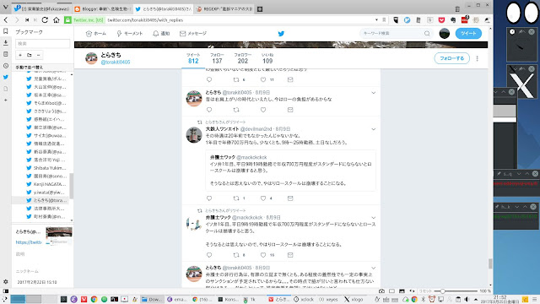
Task: Open profile more options three dots
Action: [477, 58]
